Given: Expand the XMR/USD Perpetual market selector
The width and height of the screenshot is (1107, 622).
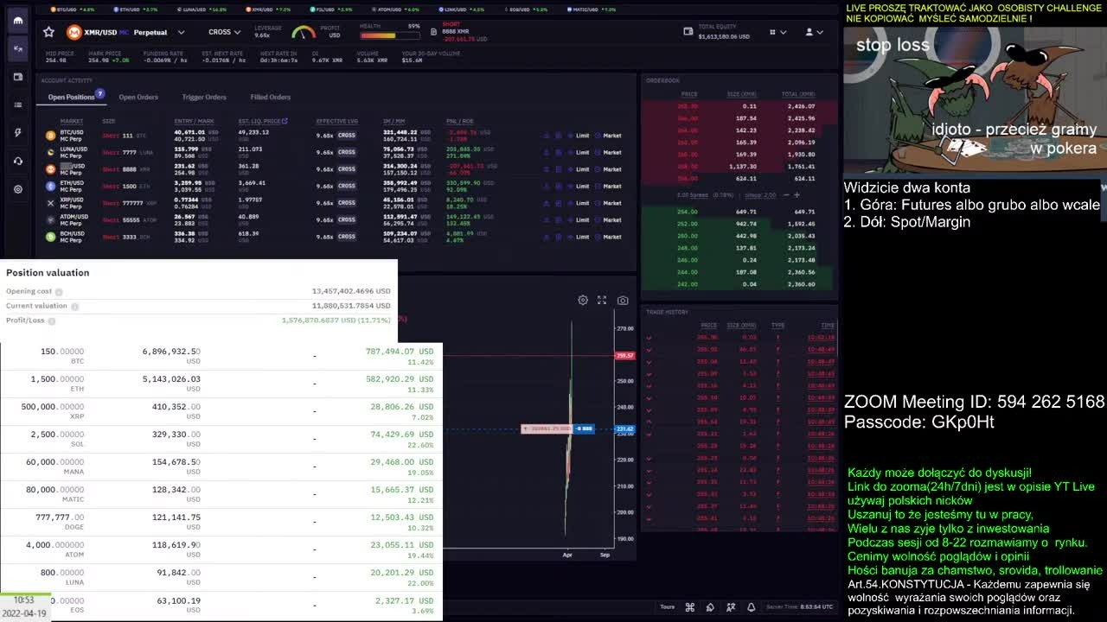Looking at the screenshot, I should [x=181, y=32].
